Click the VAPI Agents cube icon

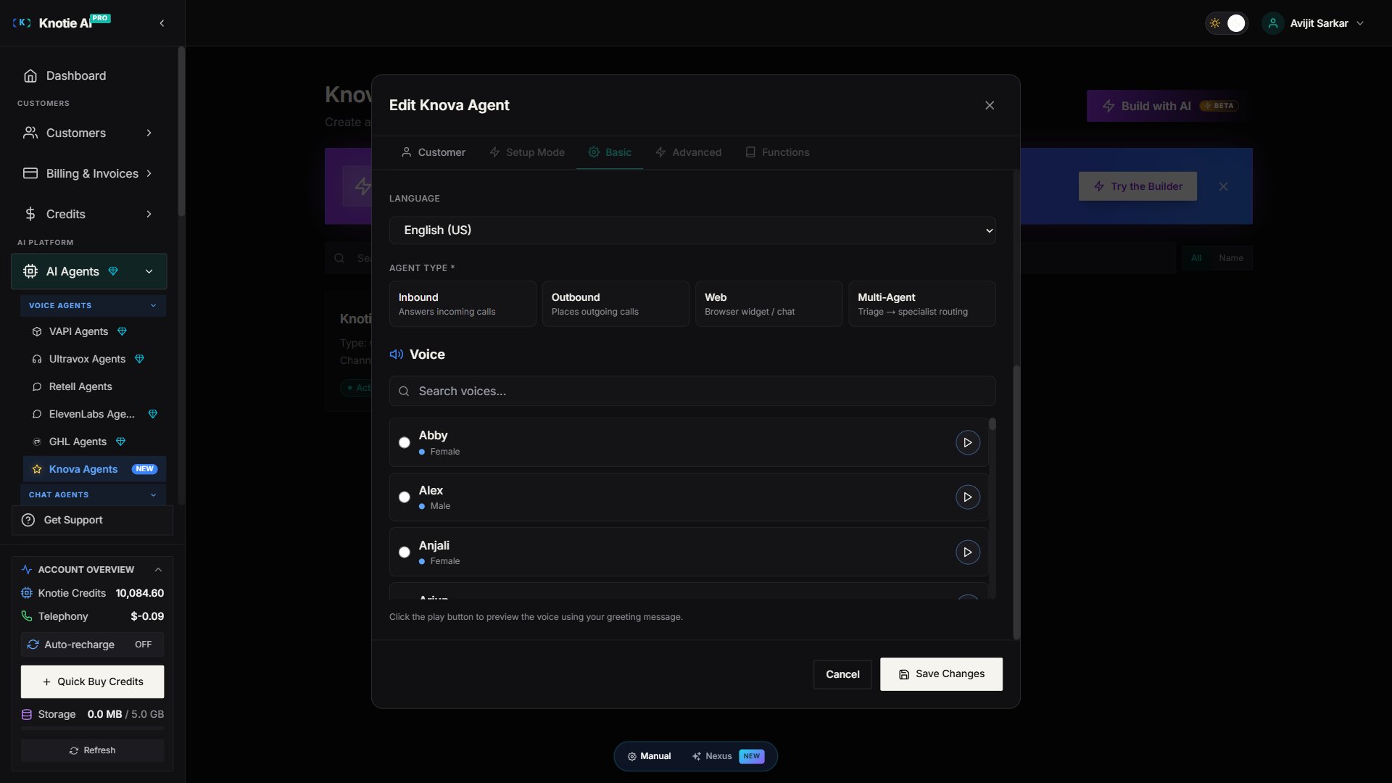37,331
